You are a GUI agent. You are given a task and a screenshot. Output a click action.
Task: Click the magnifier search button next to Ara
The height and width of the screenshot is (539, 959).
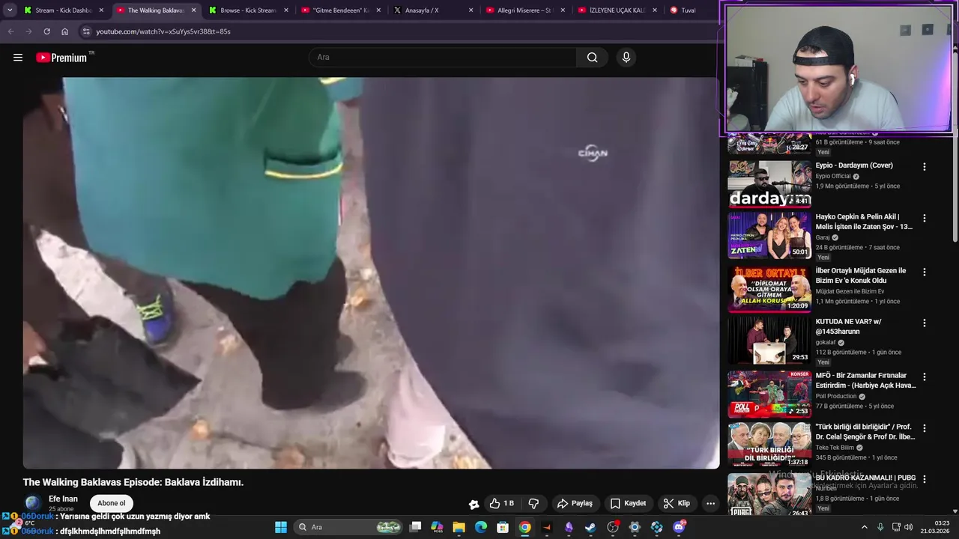coord(593,58)
